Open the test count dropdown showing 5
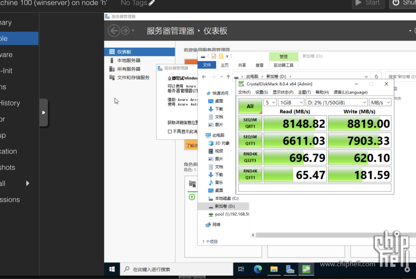The height and width of the screenshot is (279, 416). [x=270, y=103]
